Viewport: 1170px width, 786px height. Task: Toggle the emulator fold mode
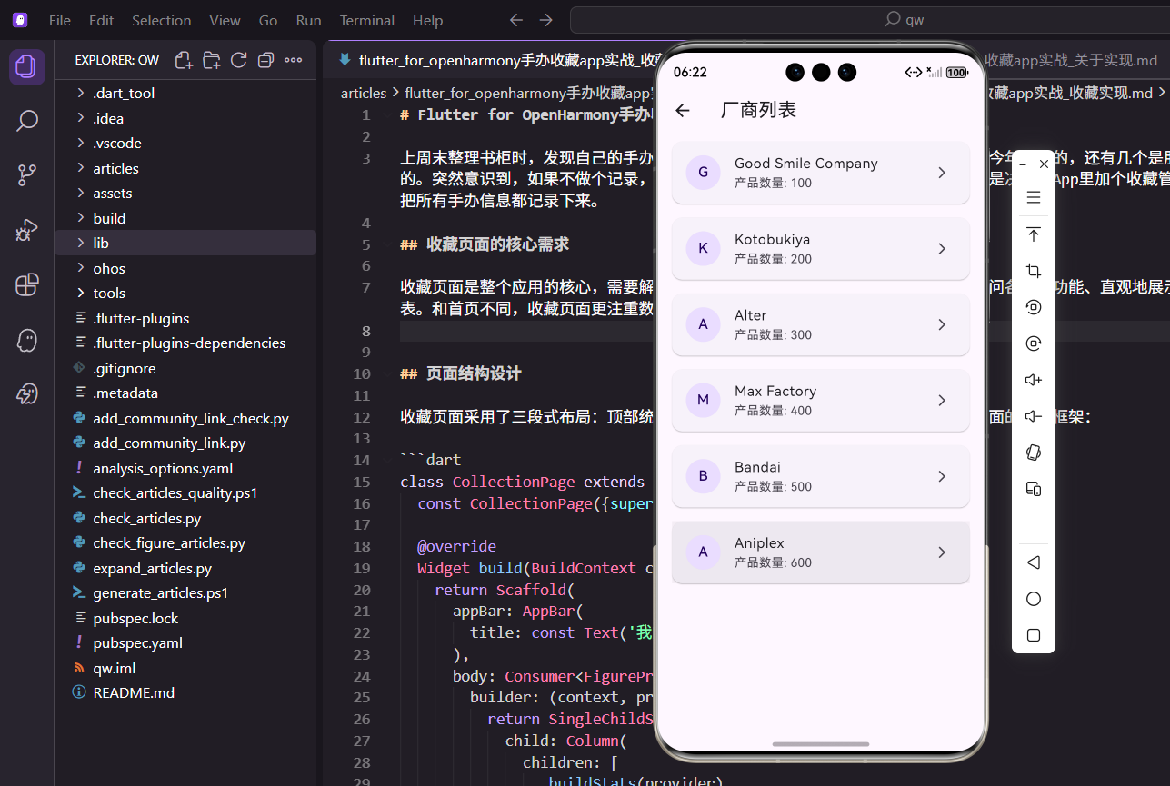point(1033,453)
